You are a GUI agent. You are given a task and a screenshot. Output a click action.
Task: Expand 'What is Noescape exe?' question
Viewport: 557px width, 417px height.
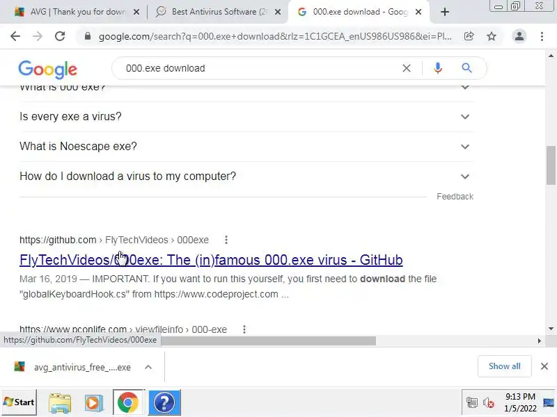(246, 147)
